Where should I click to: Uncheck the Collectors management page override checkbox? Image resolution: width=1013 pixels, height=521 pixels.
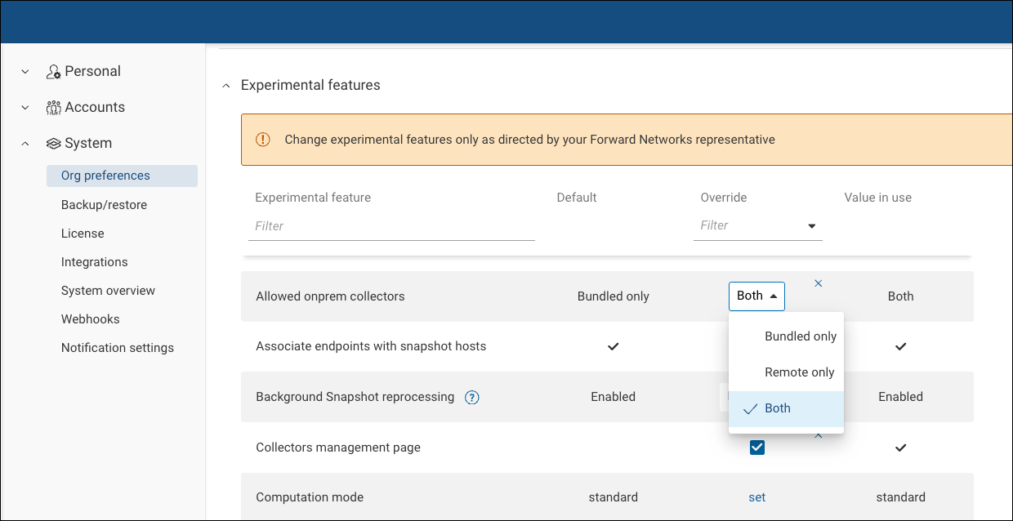756,448
